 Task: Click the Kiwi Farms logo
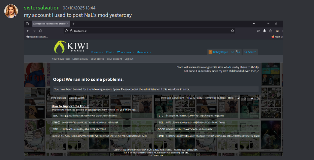[x=71, y=47]
